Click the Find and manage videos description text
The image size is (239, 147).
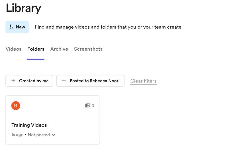click(x=108, y=27)
